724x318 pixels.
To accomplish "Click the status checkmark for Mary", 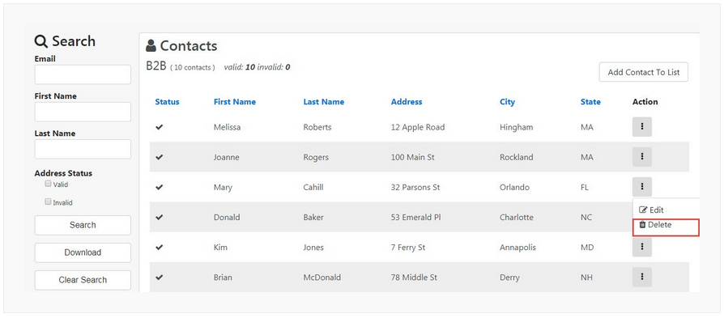I will point(160,187).
